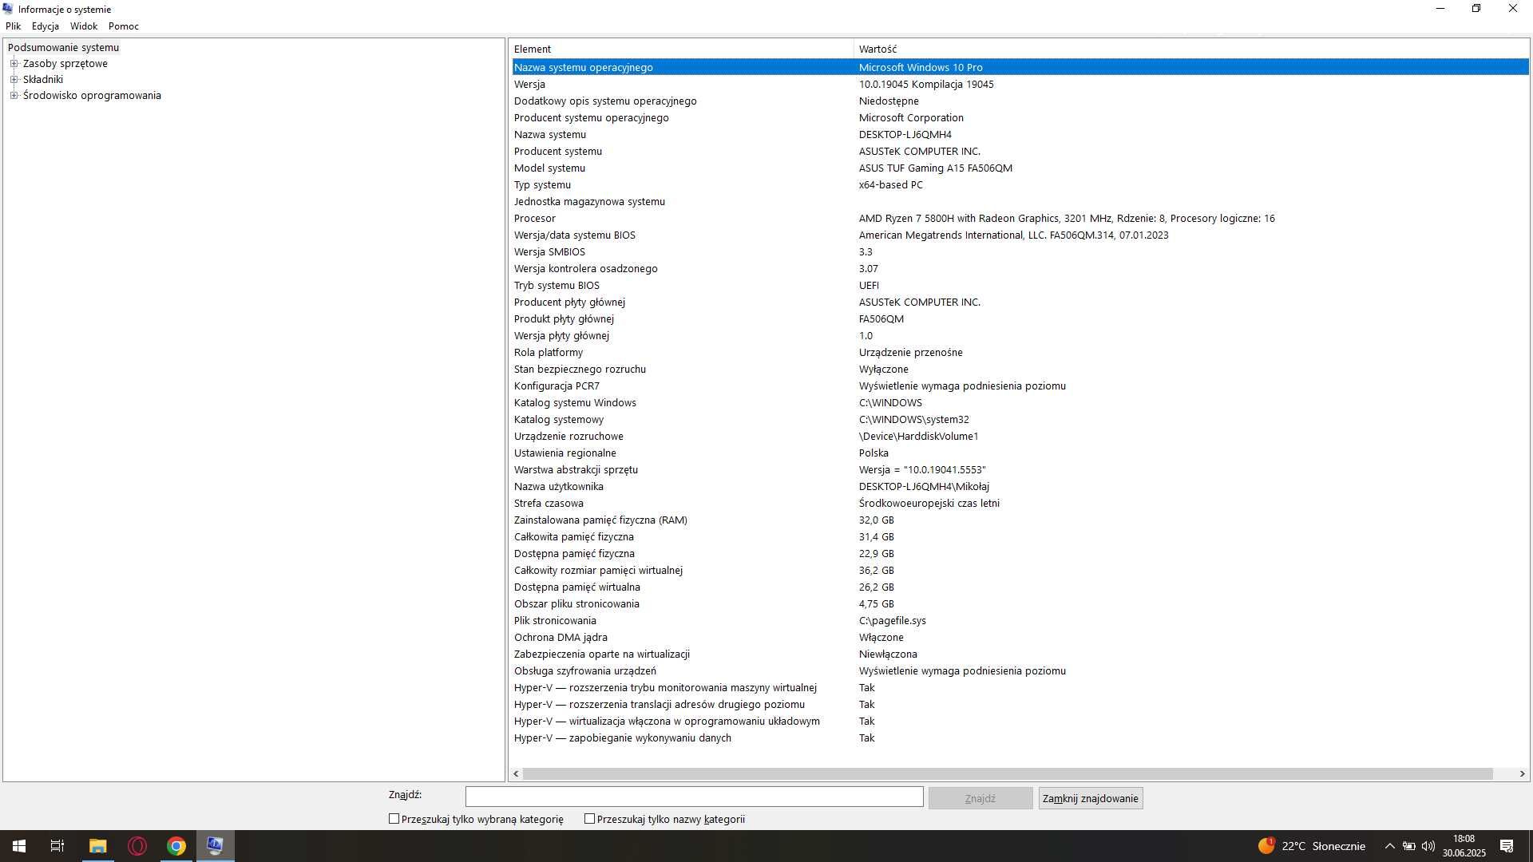The height and width of the screenshot is (862, 1533).
Task: Sort by the Wartość column header
Action: pyautogui.click(x=1190, y=49)
